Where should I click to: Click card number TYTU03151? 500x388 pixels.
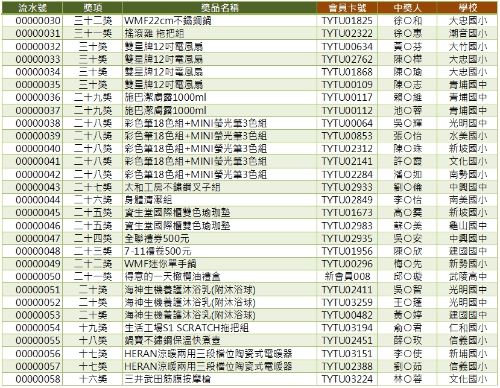point(347,354)
